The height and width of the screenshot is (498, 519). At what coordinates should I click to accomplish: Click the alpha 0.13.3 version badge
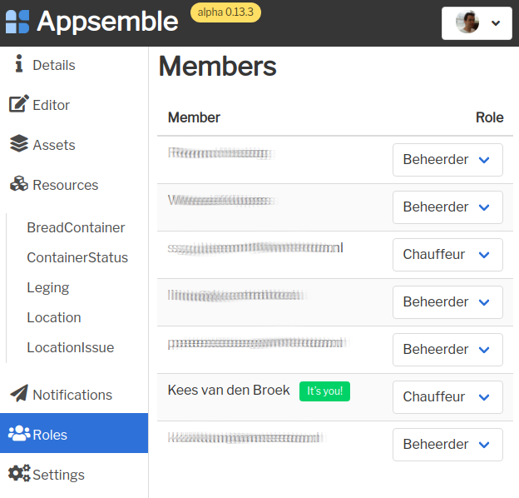click(225, 12)
